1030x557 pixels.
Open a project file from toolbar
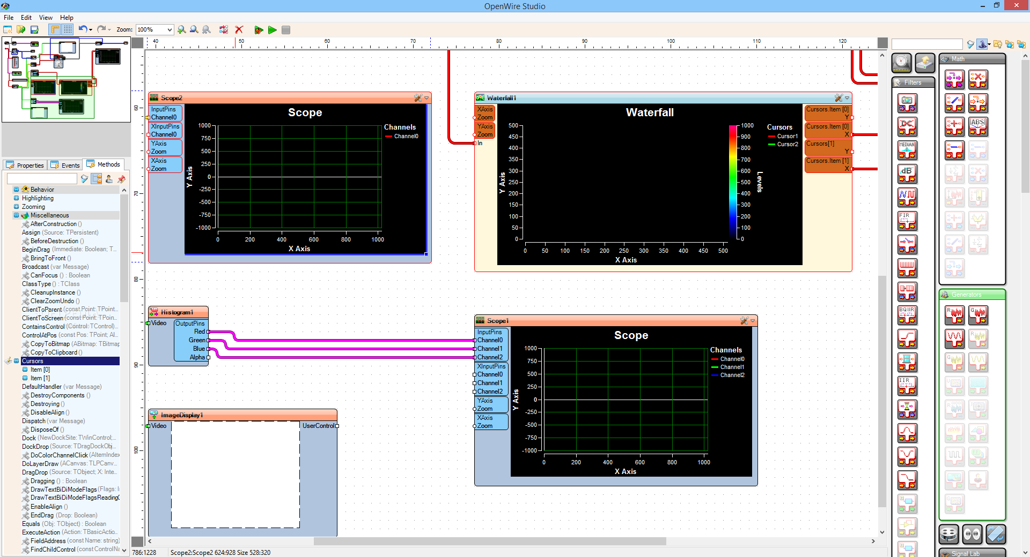click(21, 30)
